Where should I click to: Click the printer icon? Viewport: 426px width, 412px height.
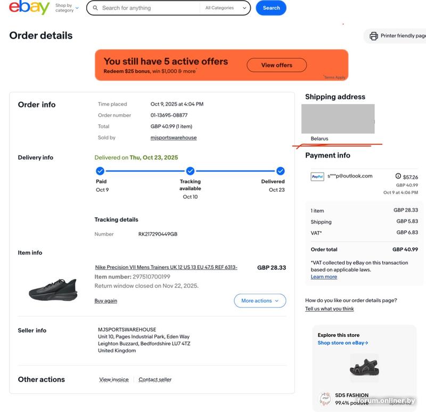(374, 36)
